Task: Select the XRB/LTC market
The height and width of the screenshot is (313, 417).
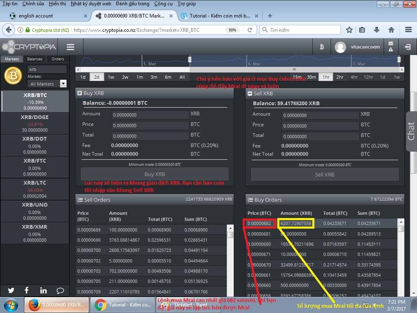Action: click(x=35, y=189)
